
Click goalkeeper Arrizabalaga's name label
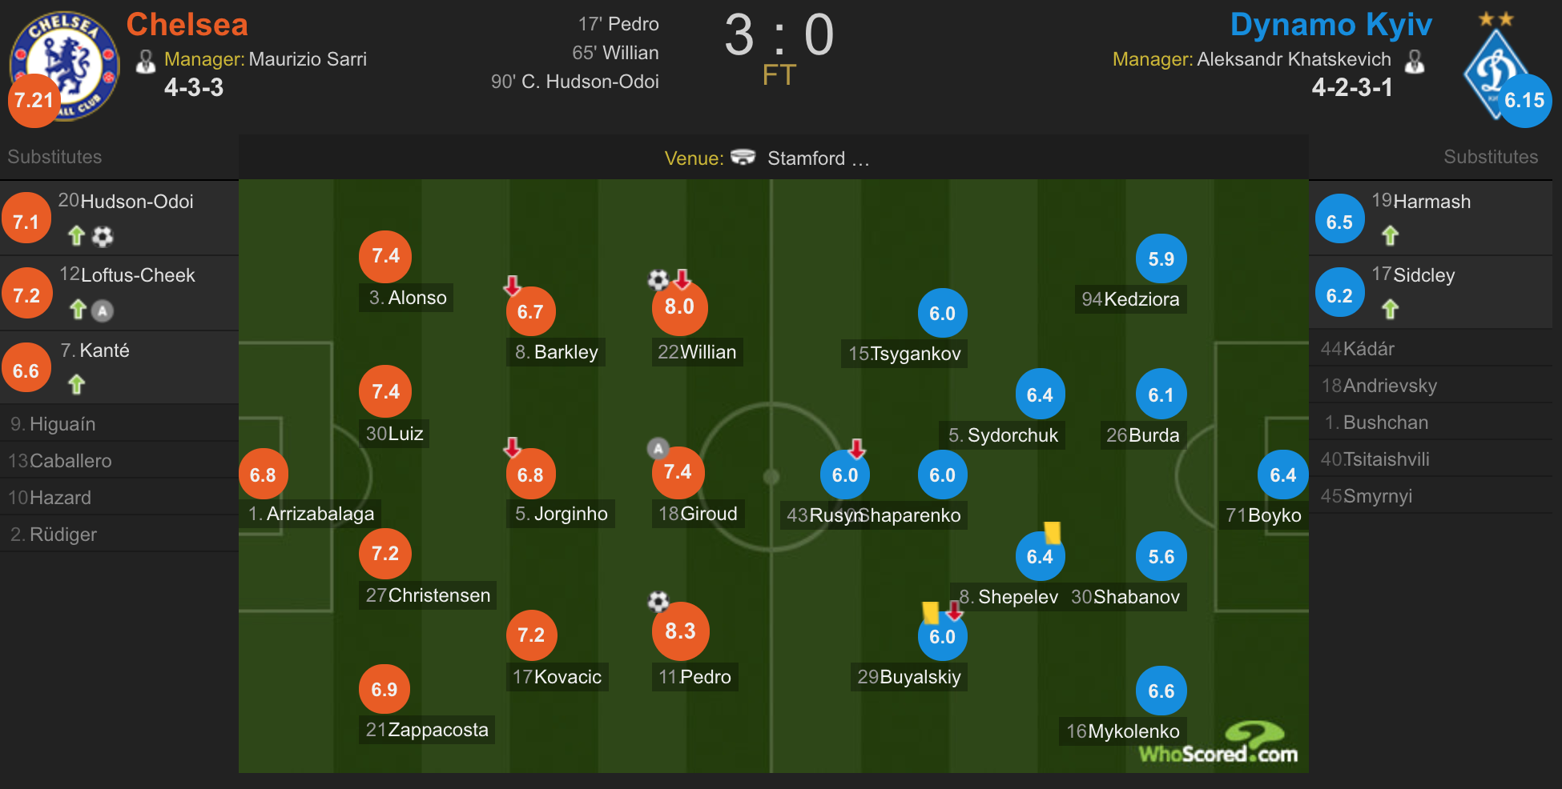pos(311,514)
